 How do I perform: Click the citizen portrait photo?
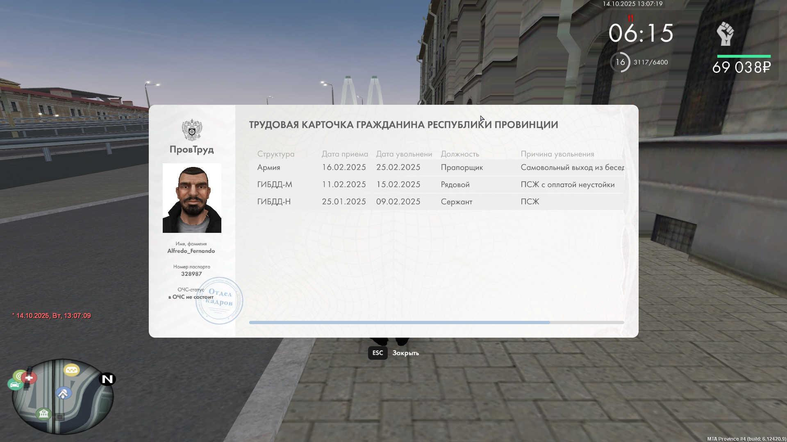pyautogui.click(x=192, y=198)
